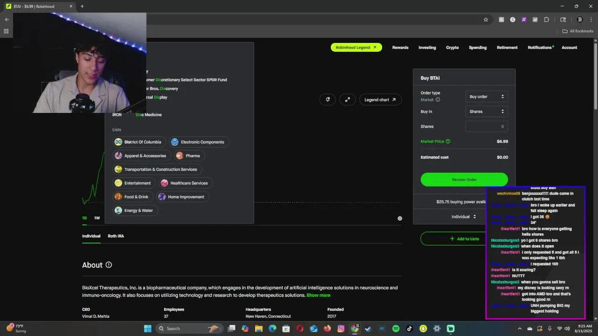Click the Add to Lists button
Image resolution: width=598 pixels, height=336 pixels.
tap(464, 239)
